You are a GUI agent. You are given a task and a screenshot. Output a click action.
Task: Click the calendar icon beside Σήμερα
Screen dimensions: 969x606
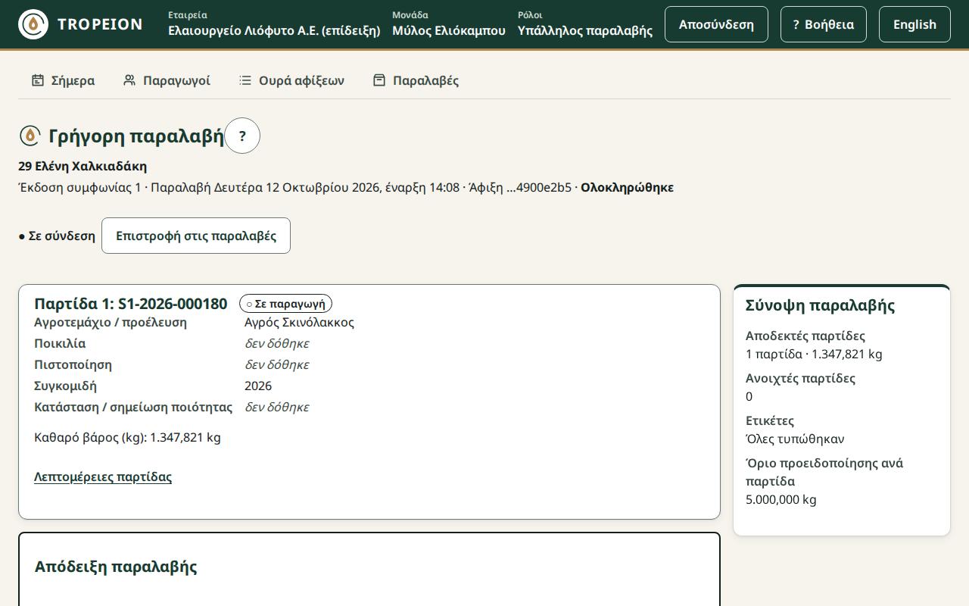click(38, 80)
